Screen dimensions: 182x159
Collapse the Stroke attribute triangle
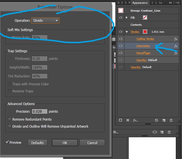pos(127,32)
